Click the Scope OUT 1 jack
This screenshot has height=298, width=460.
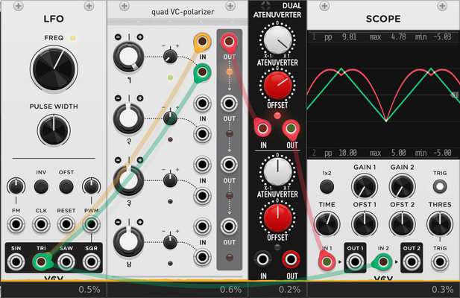[x=355, y=261]
